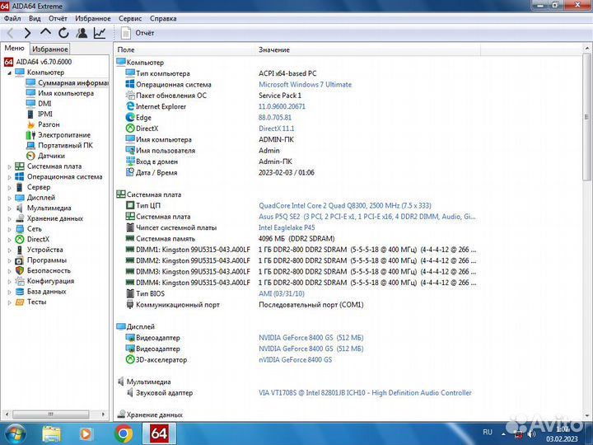593x445 pixels.
Task: Open the Портативный ПК laptop icon item
Action: 30,145
